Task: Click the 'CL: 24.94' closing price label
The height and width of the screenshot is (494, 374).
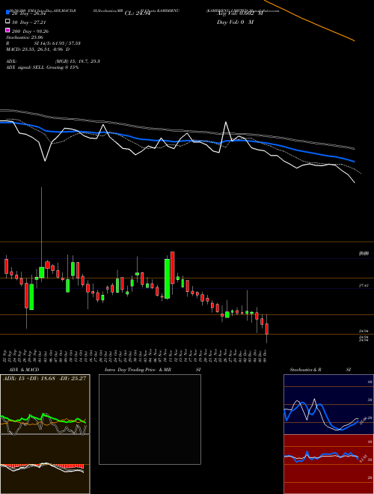Action: [138, 13]
